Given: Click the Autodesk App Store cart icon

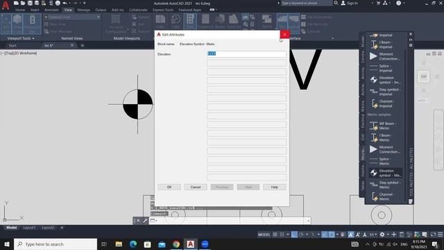Looking at the screenshot, I should point(378,3).
